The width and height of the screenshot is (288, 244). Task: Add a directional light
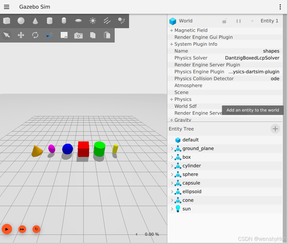click(x=107, y=21)
